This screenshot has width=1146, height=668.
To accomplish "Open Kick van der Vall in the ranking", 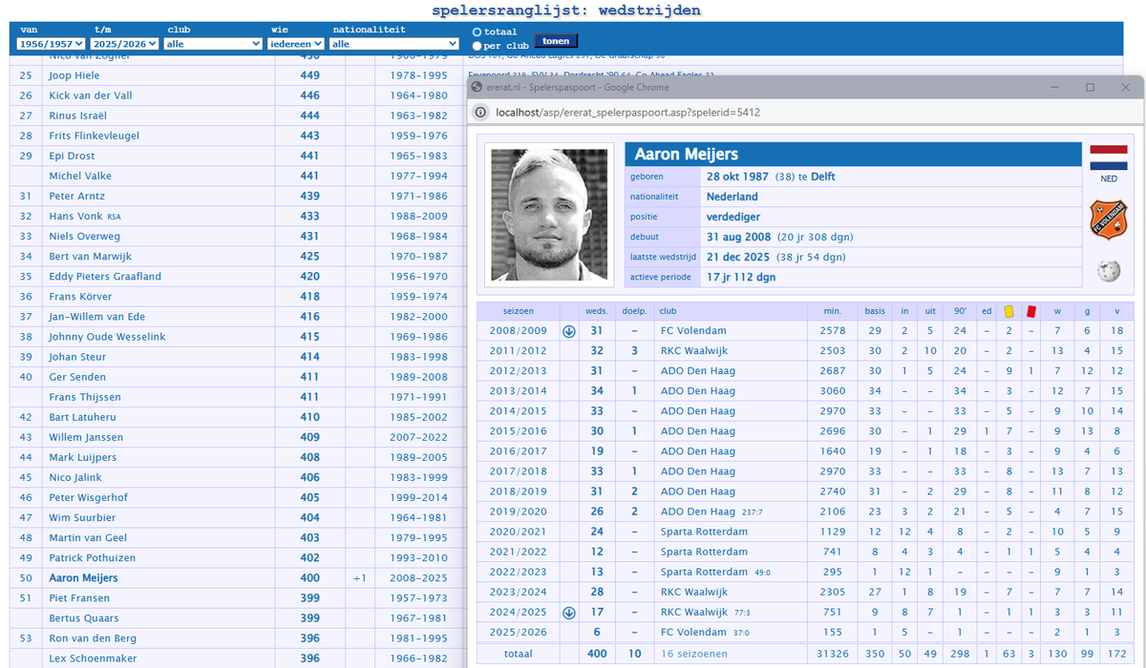I will pos(91,95).
